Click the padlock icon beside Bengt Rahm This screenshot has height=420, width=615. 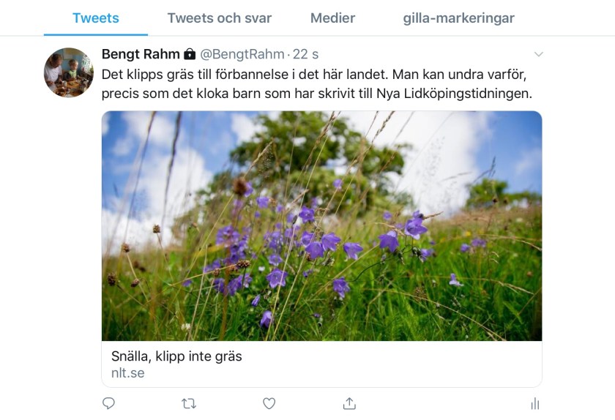(x=190, y=54)
